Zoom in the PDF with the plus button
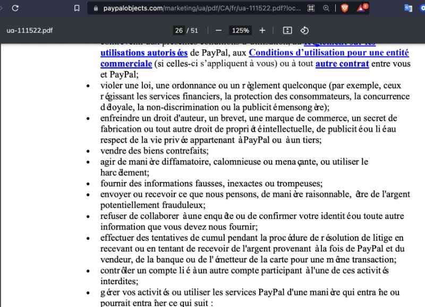Image resolution: width=425 pixels, height=307 pixels. pyautogui.click(x=262, y=31)
